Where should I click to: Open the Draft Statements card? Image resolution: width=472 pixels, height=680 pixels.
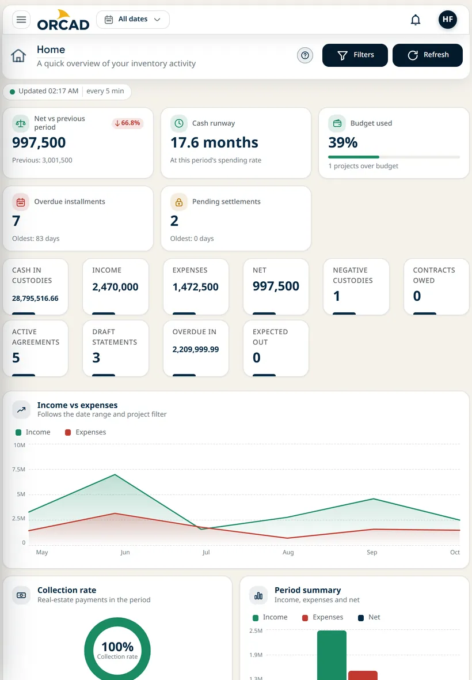point(116,348)
